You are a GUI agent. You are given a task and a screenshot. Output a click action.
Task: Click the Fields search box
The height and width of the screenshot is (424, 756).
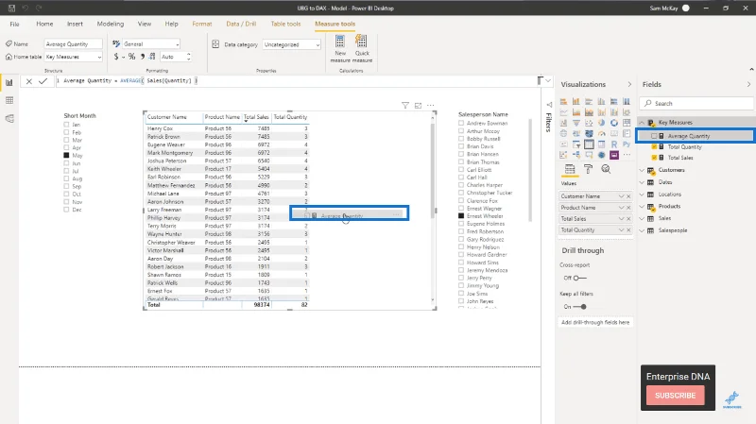click(x=696, y=103)
